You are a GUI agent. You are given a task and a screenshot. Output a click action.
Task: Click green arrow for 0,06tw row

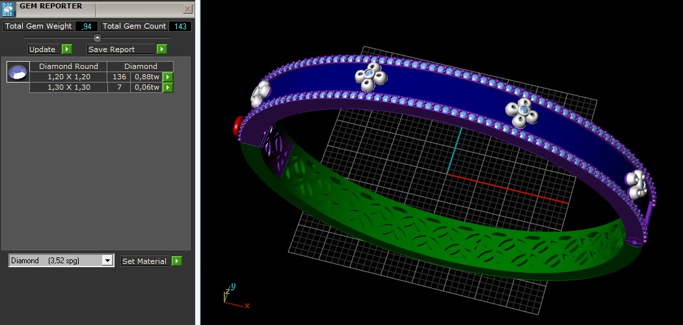click(x=168, y=88)
